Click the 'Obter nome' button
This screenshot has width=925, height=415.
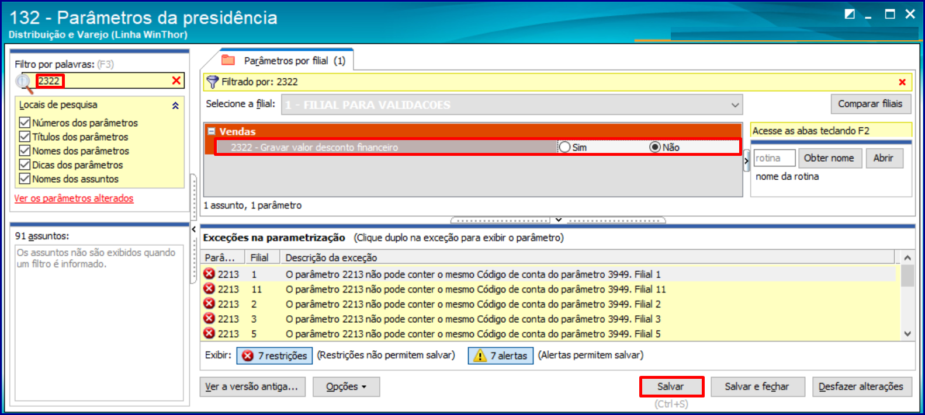click(x=830, y=158)
